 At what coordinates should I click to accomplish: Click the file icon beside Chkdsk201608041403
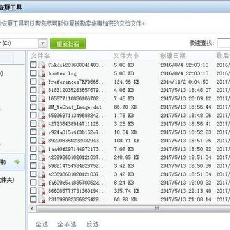[42, 65]
